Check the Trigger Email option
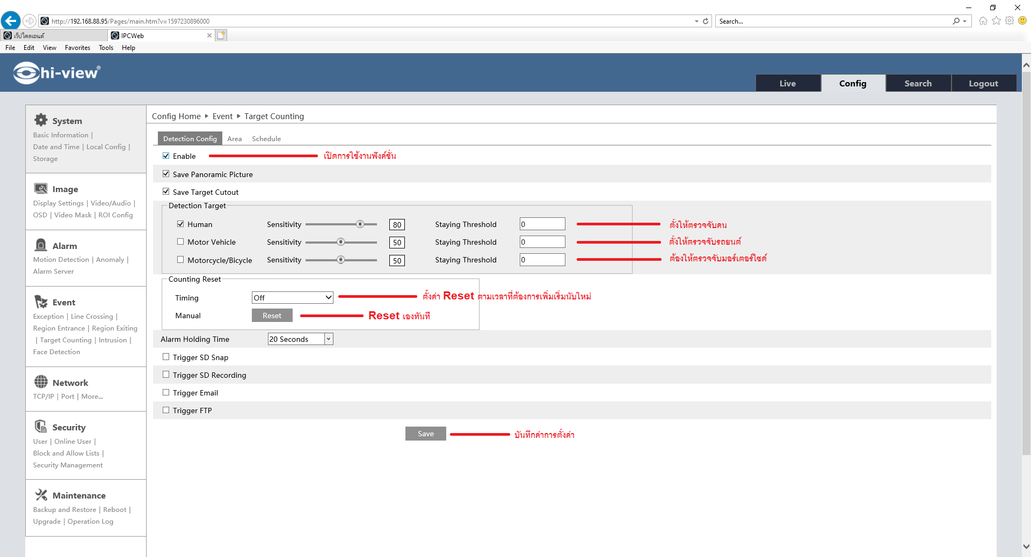This screenshot has height=557, width=1031. (166, 393)
